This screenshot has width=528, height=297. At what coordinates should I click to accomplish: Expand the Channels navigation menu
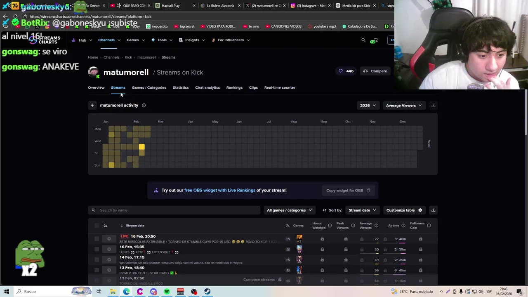(x=109, y=40)
